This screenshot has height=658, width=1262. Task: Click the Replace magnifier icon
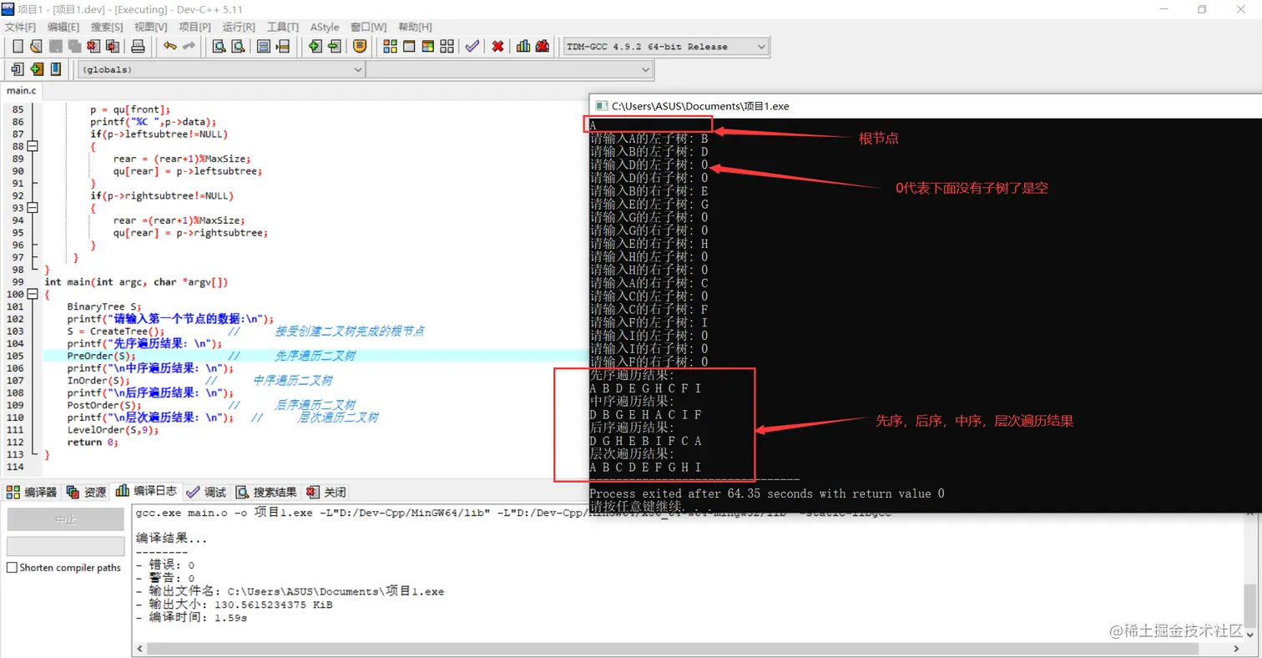pos(238,47)
